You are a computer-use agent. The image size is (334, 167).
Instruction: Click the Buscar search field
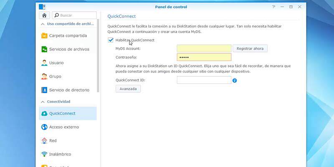click(74, 15)
